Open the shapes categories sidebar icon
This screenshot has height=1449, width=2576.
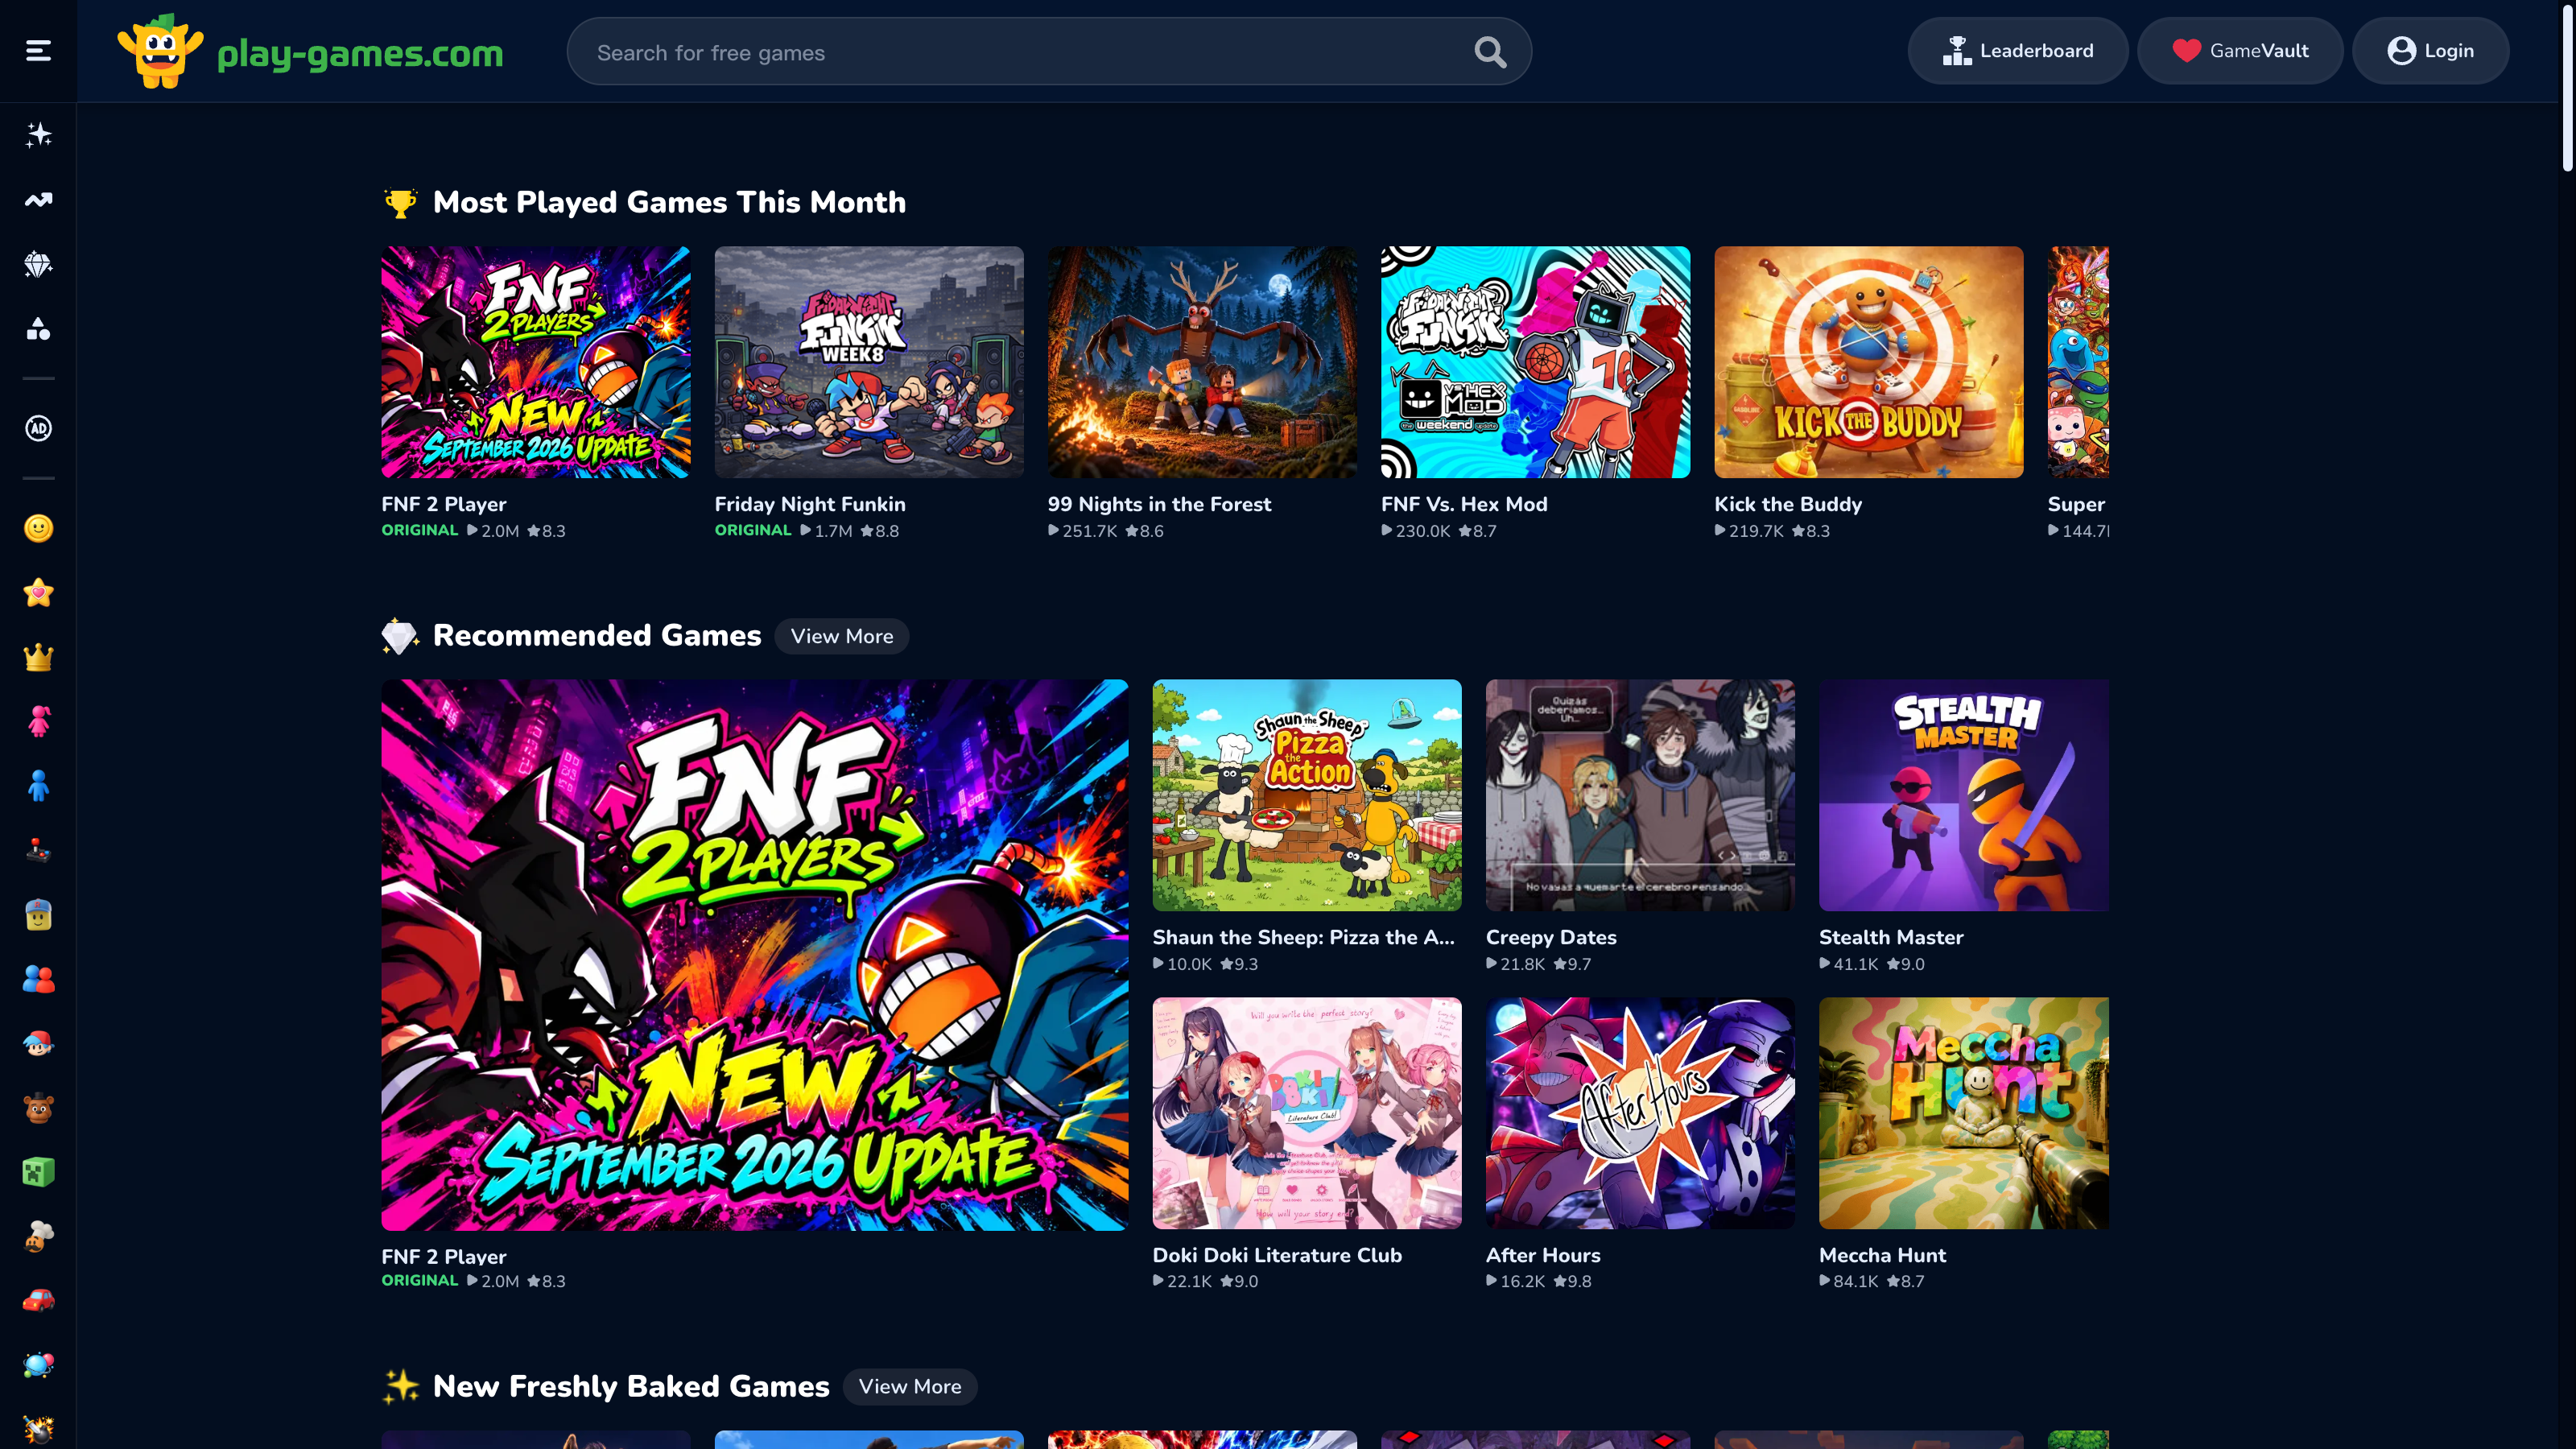(38, 329)
